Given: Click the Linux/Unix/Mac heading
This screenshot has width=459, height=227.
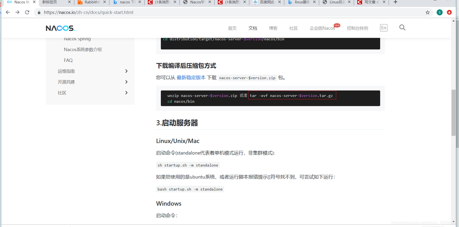Looking at the screenshot, I should point(178,141).
